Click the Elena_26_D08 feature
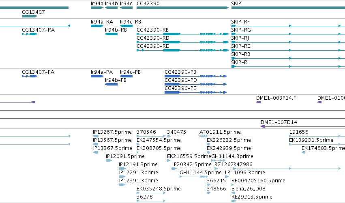This screenshot has width=345, height=203. click(x=234, y=193)
